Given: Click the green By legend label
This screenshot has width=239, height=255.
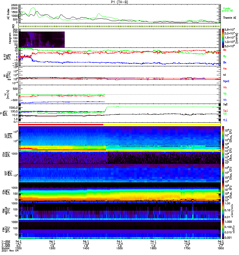Looking at the screenshot, I should click(x=225, y=56).
